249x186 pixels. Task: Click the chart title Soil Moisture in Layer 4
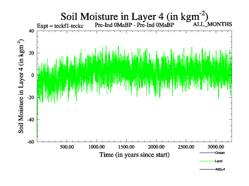[x=134, y=16]
